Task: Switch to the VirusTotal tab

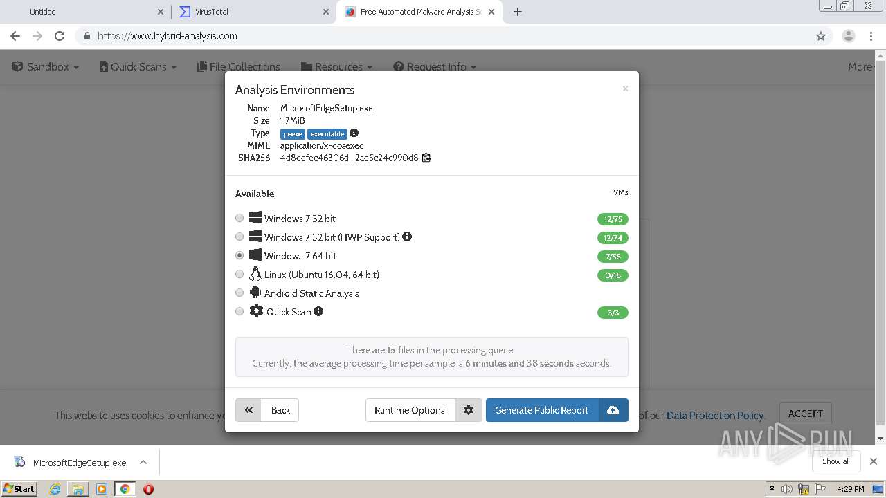Action: coord(253,12)
